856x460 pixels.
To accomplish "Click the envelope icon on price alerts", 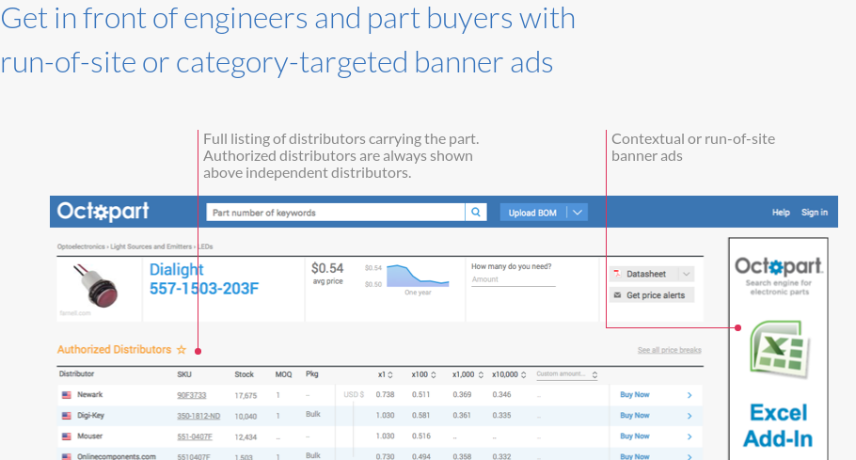I will click(x=617, y=294).
